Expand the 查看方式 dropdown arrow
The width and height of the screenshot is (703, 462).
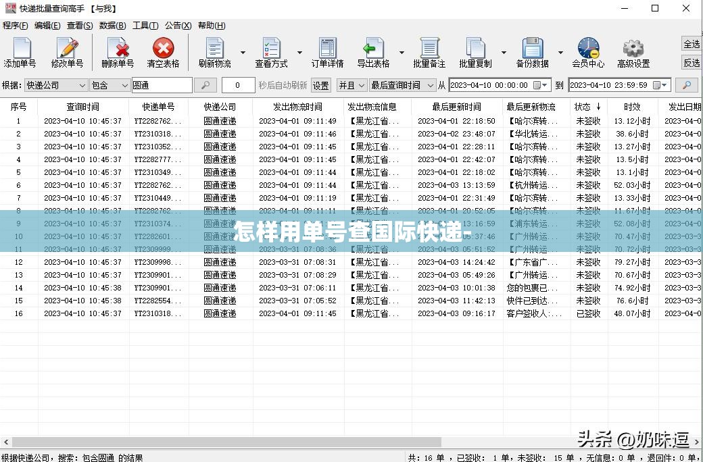tap(299, 53)
